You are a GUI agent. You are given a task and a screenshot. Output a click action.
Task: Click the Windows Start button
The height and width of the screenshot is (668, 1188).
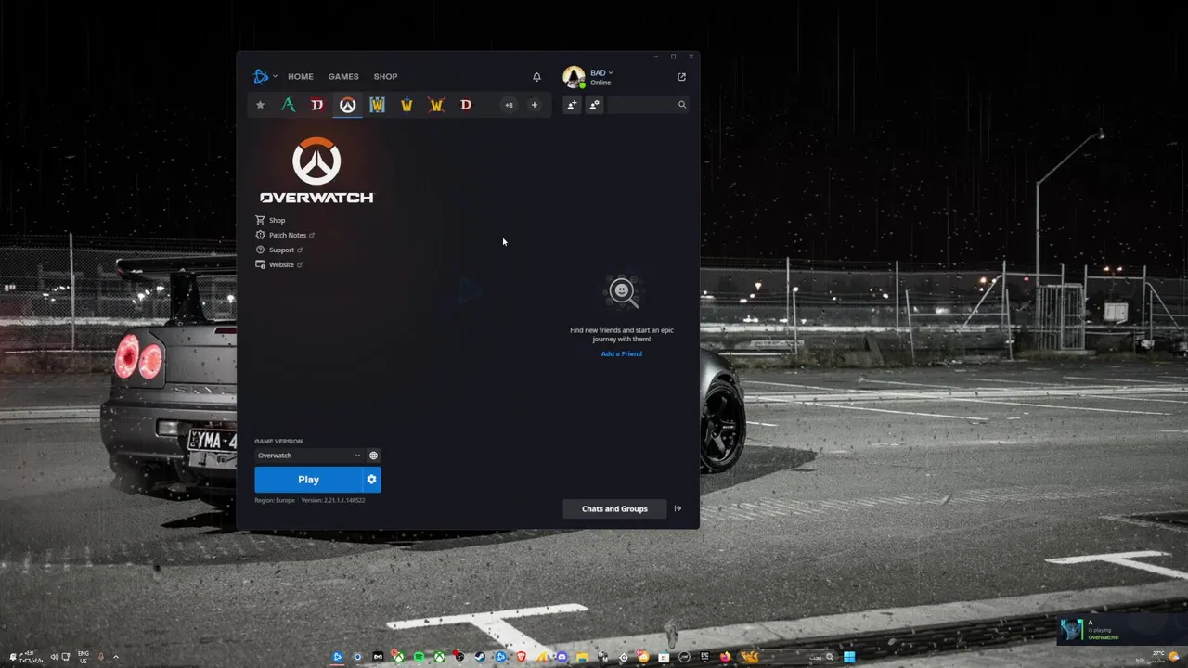(849, 657)
